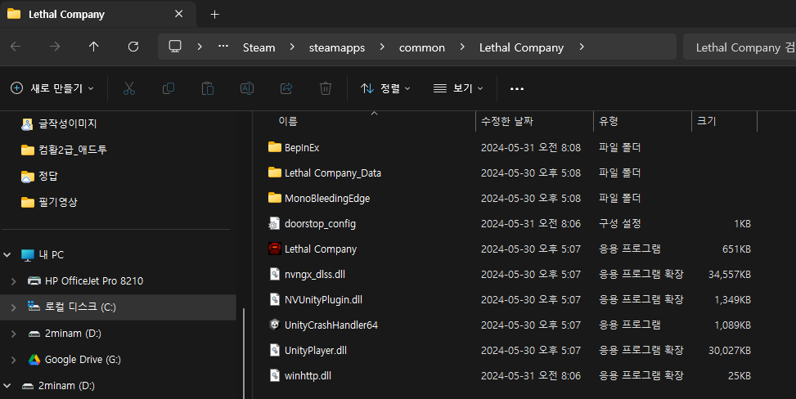
Task: Select the MonoBleedingEdge folder icon
Action: click(x=275, y=198)
